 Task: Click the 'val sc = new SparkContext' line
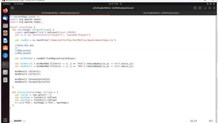click(52, 35)
